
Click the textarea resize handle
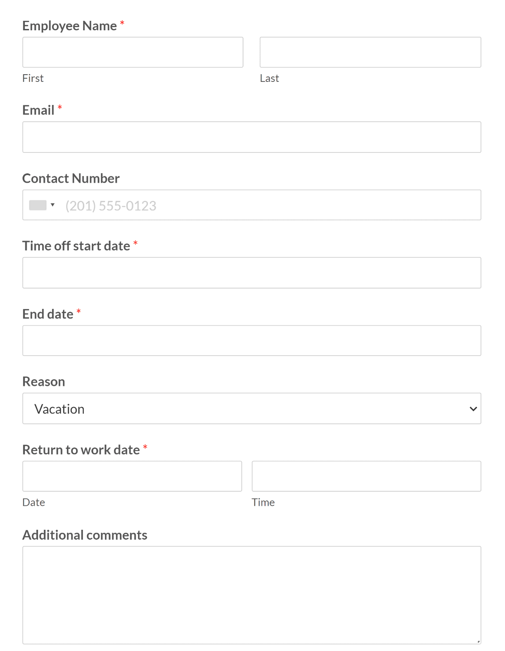point(478,641)
